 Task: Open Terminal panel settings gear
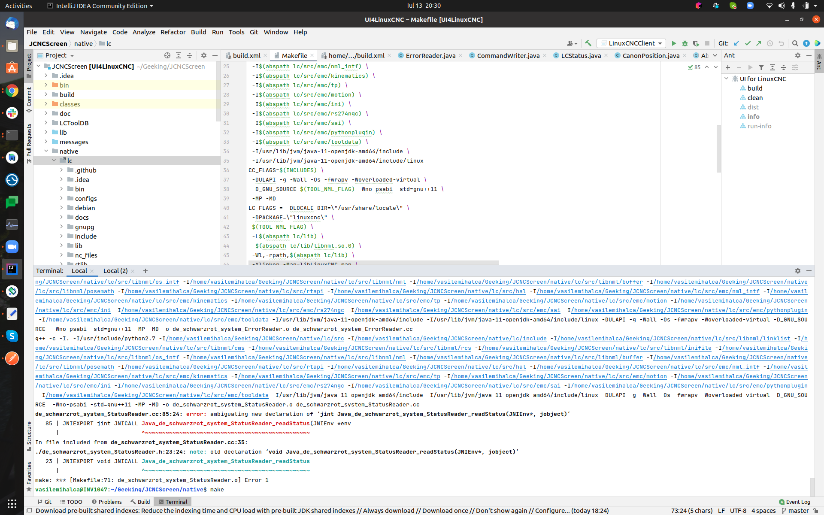[798, 271]
